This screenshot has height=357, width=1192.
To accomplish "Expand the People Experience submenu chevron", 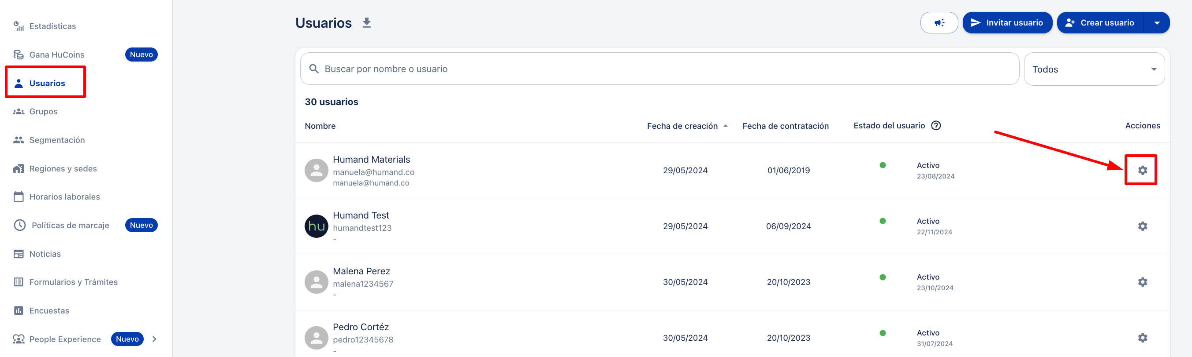I will click(155, 339).
